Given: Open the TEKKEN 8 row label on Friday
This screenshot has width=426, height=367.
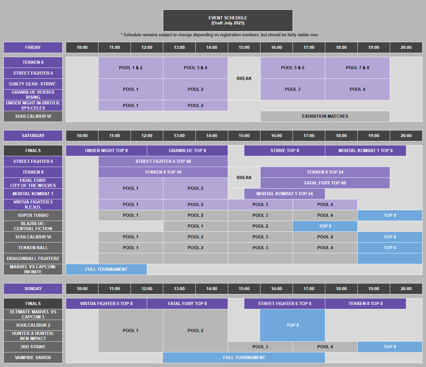Looking at the screenshot, I should coord(33,62).
